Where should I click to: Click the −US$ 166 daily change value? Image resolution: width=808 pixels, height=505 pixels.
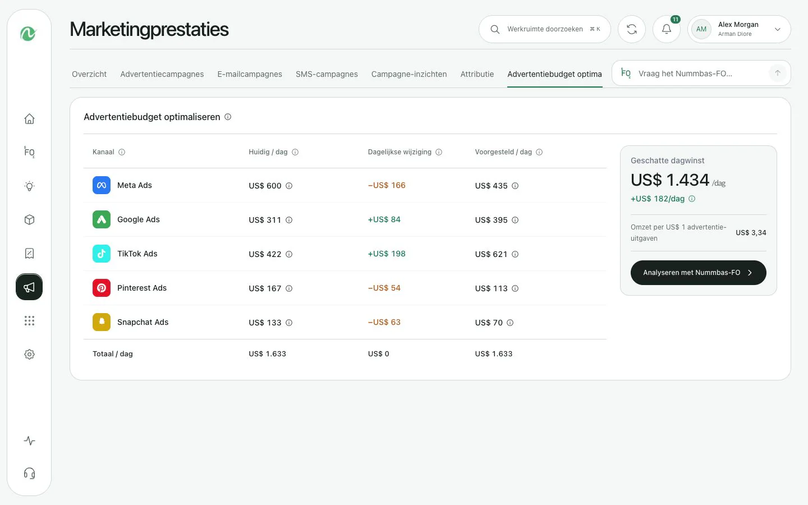pyautogui.click(x=387, y=185)
